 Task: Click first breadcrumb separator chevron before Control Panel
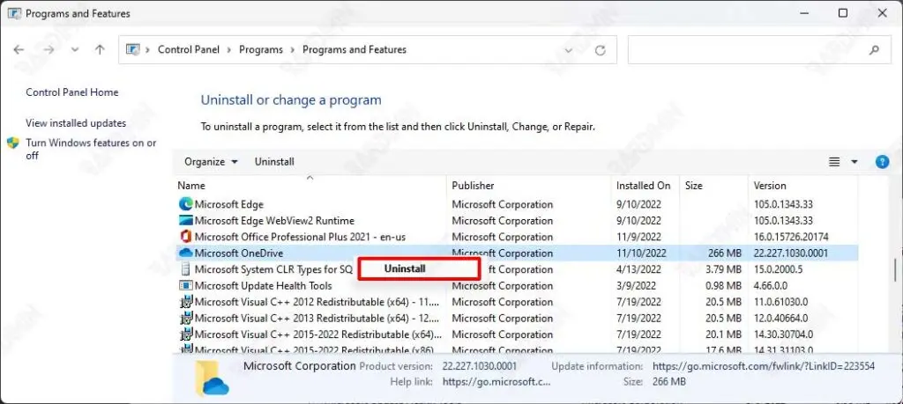(x=148, y=50)
